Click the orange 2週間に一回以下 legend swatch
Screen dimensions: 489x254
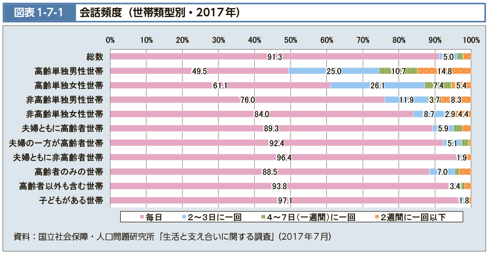tap(377, 218)
